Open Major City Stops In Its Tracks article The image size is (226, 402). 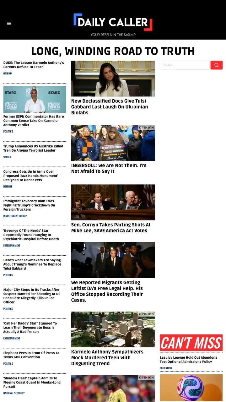pos(32,296)
